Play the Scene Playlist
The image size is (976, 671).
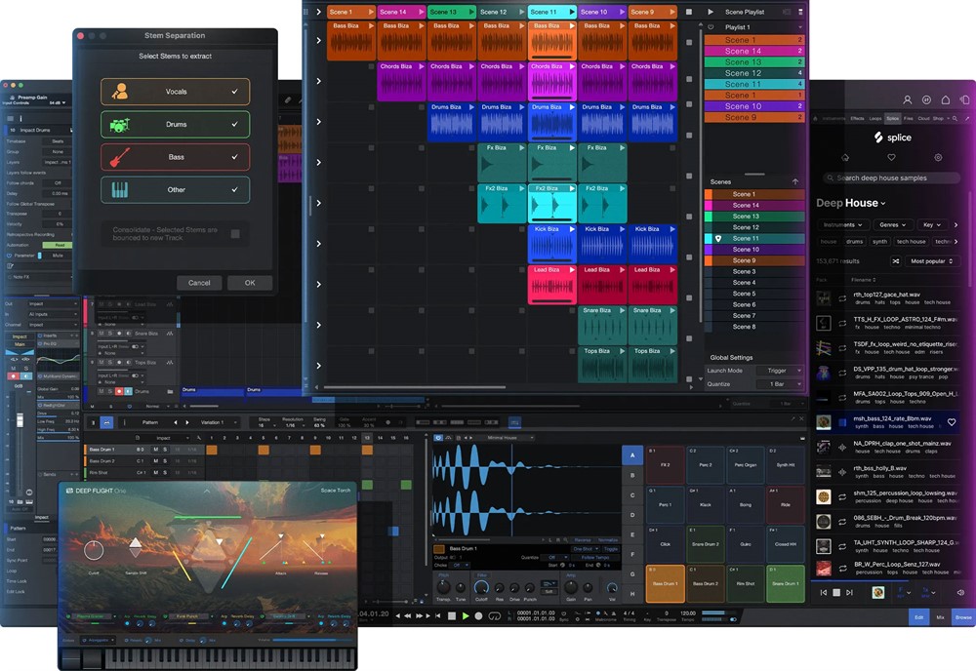click(711, 12)
